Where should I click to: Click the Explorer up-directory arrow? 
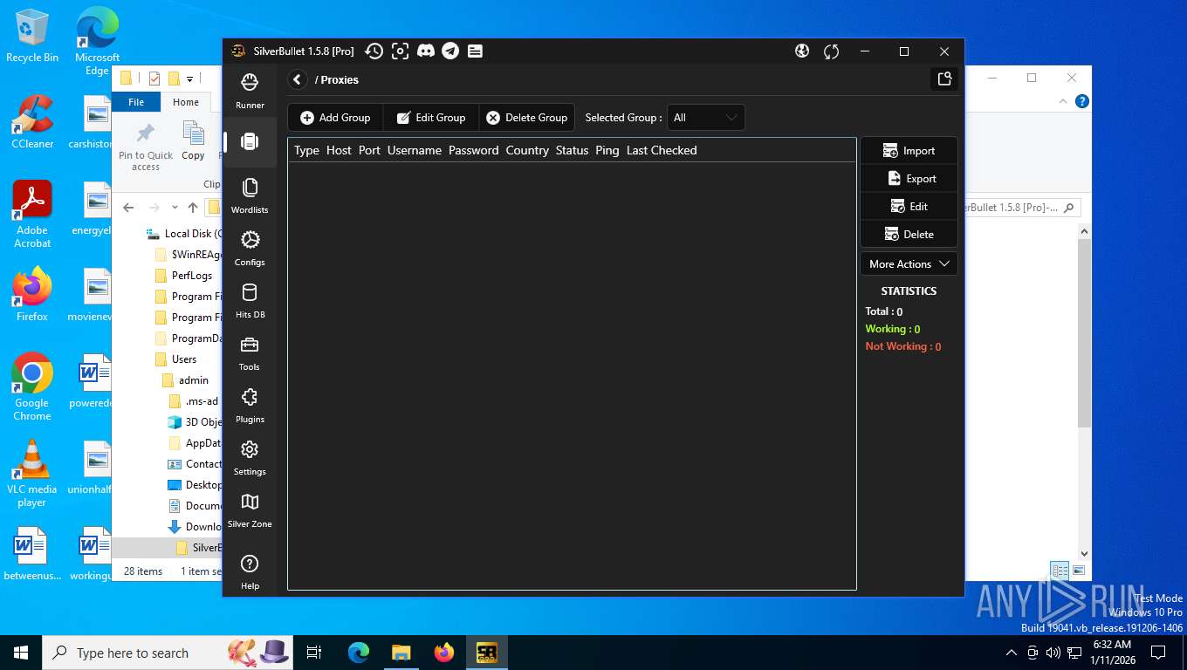coord(193,208)
